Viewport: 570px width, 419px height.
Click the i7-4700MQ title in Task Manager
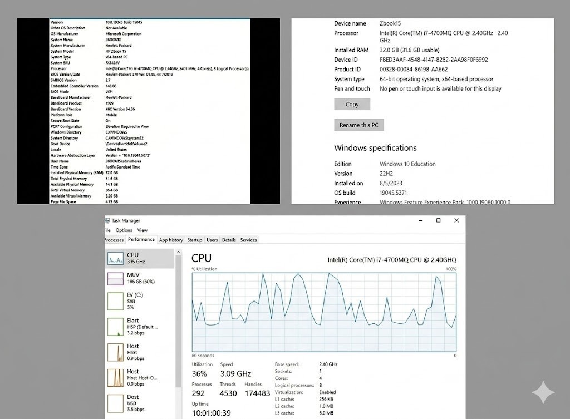pos(391,260)
